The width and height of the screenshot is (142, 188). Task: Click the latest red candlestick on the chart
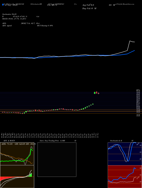pyautogui.click(x=99, y=93)
